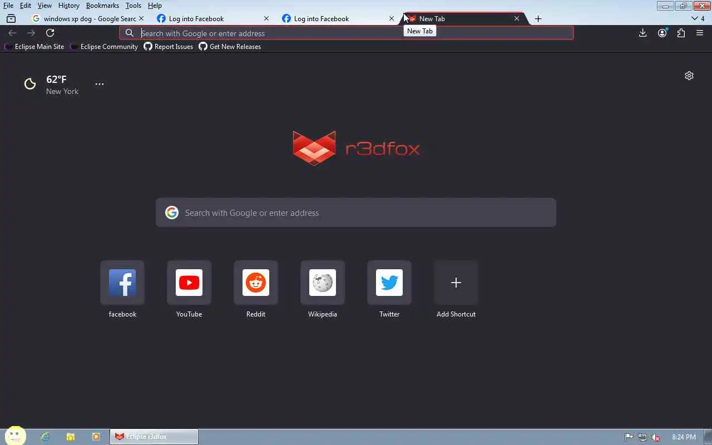Click the back navigation arrow
Screen dimensions: 712x445
(12, 33)
